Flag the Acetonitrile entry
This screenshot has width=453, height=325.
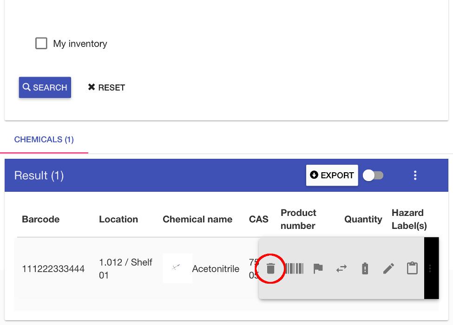pos(318,268)
